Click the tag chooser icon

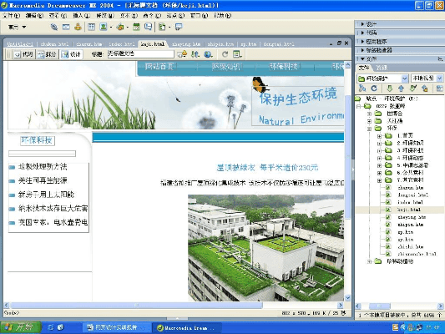(179, 27)
